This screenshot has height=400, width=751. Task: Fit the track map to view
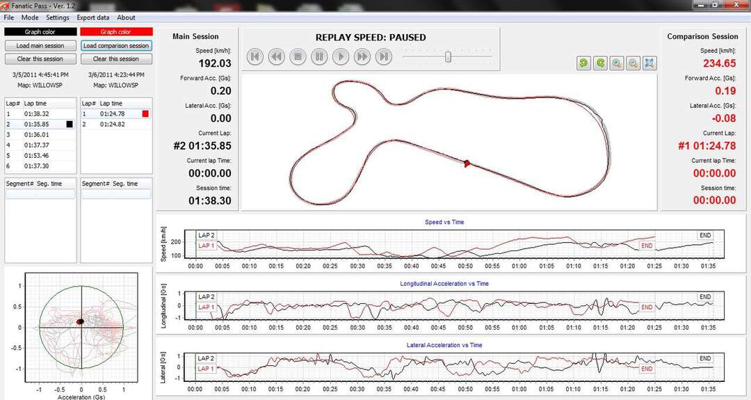649,63
